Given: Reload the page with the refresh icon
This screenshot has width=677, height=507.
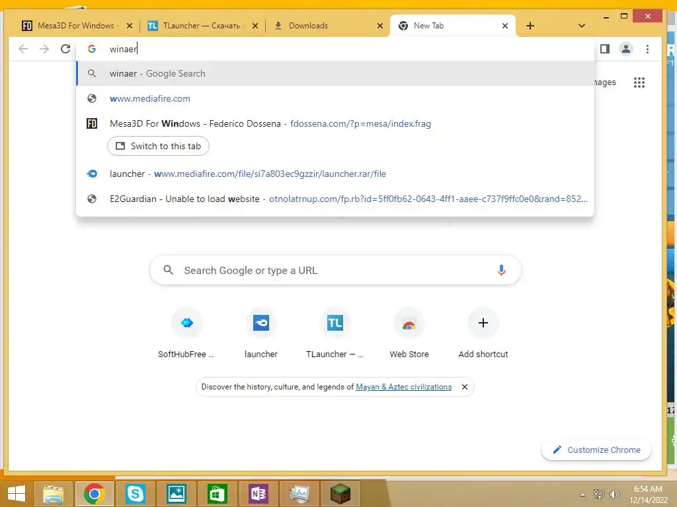Looking at the screenshot, I should [65, 49].
